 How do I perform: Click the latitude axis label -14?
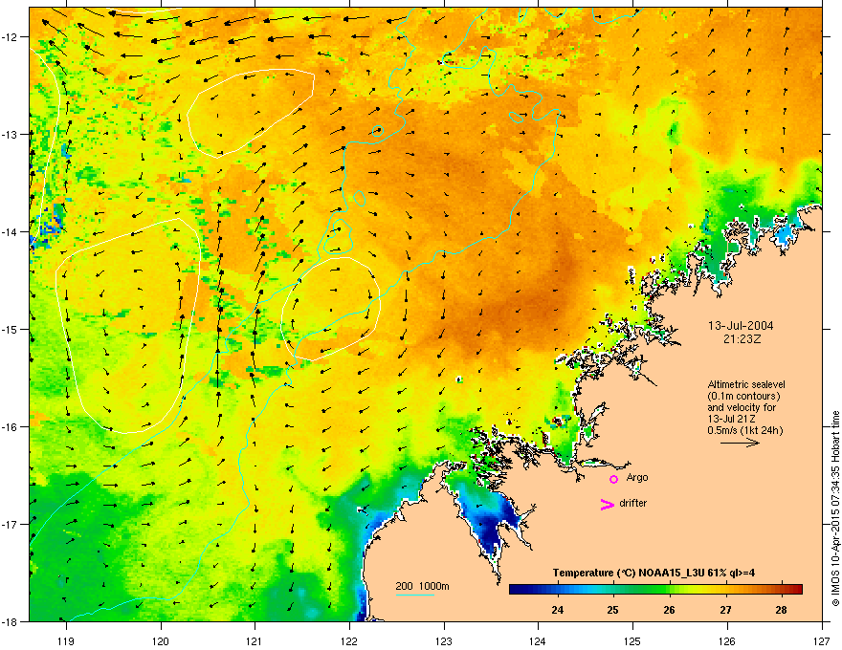[11, 231]
